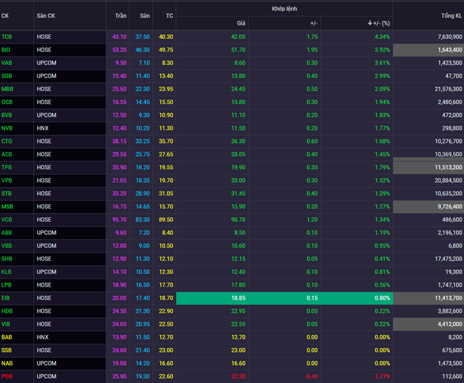Select TCB percent change 4.34%

382,37
